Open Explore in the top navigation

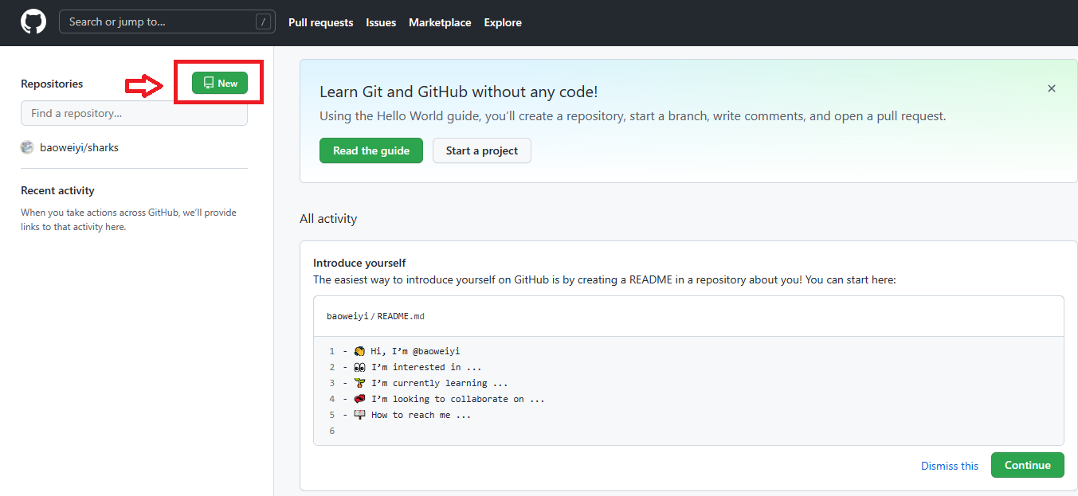point(503,22)
